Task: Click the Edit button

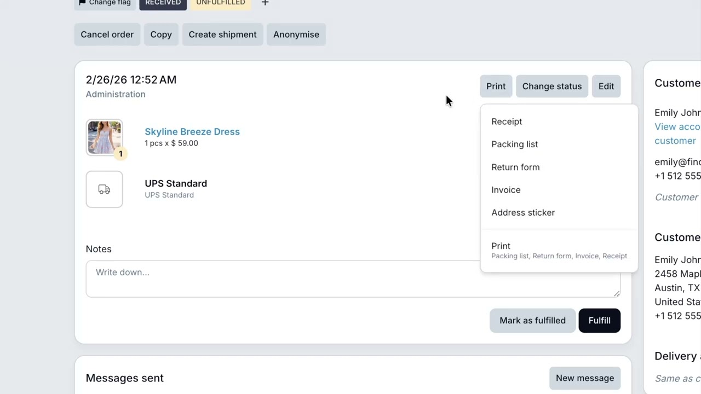Action: tap(606, 86)
